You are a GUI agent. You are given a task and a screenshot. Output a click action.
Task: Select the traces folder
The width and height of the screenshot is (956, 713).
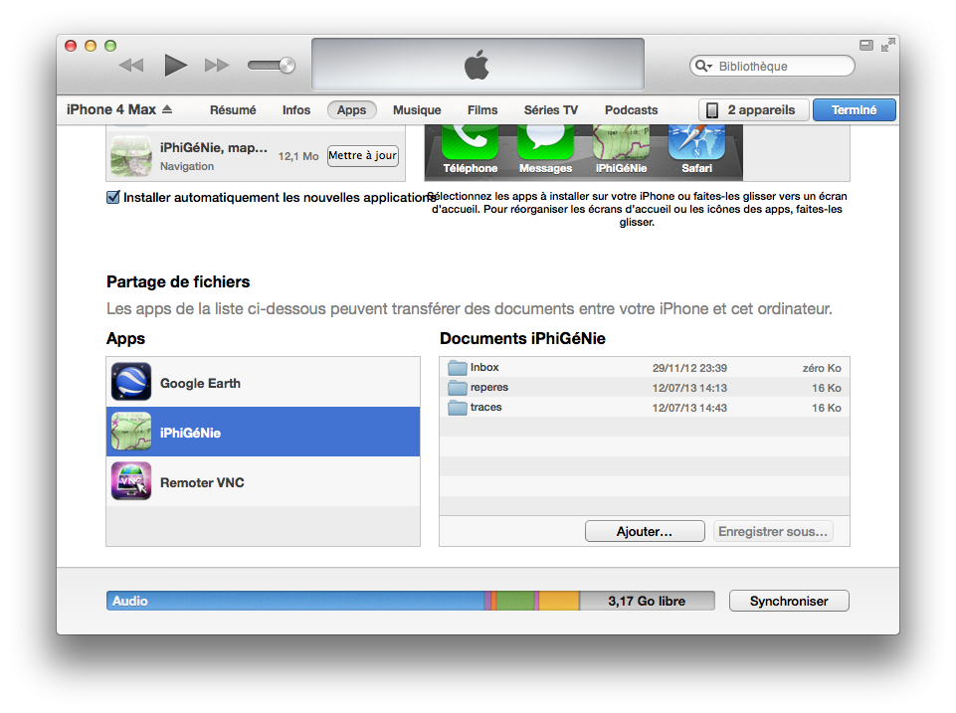click(645, 407)
